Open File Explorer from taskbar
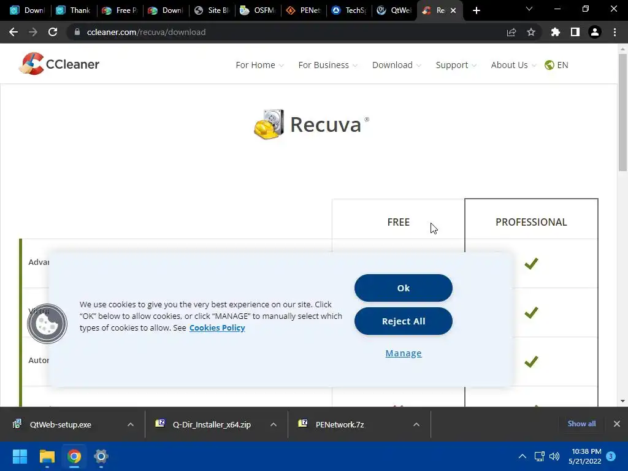Screen dimensions: 628x471 tap(47, 456)
